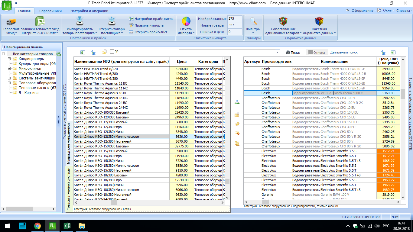
Task: Select lower vertical tab Товары в учетной системе
Action: [x=69, y=189]
